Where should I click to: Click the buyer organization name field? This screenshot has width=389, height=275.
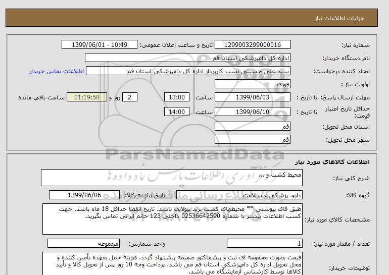click(x=187, y=58)
